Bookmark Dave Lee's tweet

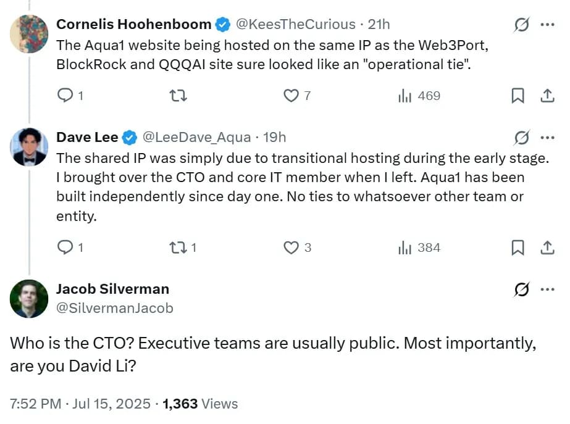coord(518,247)
